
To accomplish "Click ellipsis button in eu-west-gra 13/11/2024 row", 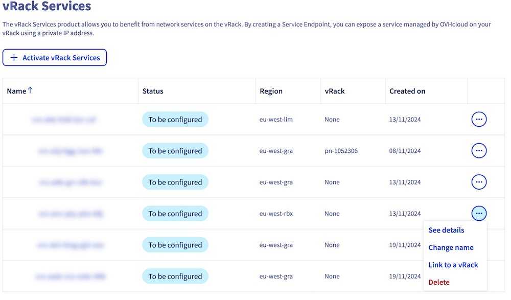I will click(x=478, y=182).
